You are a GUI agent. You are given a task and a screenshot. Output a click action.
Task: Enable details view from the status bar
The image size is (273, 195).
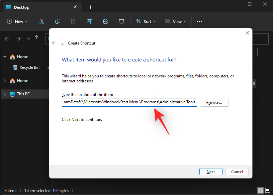tap(260, 190)
